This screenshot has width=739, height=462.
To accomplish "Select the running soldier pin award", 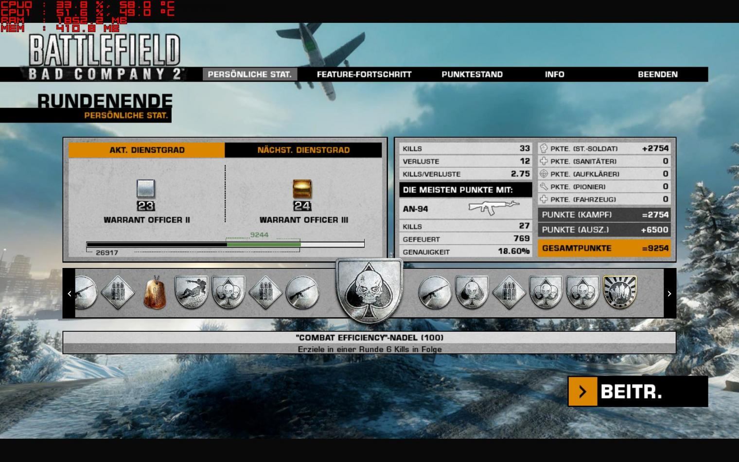I will click(191, 292).
